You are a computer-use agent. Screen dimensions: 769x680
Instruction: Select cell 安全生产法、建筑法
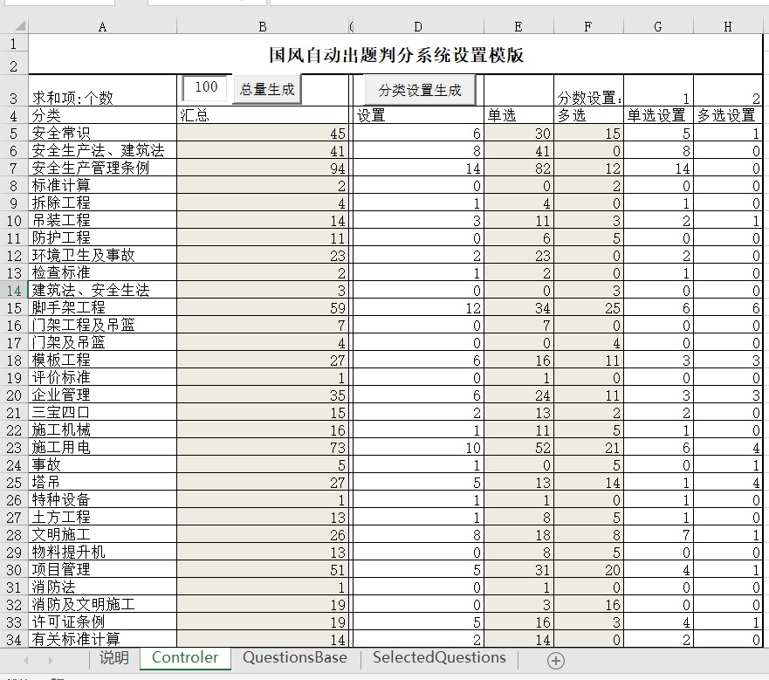[102, 150]
